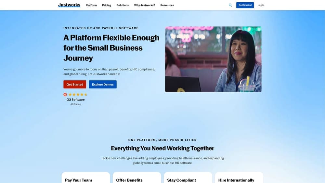This screenshot has width=325, height=183.
Task: Open the Why Justworks? menu
Action: (x=145, y=5)
